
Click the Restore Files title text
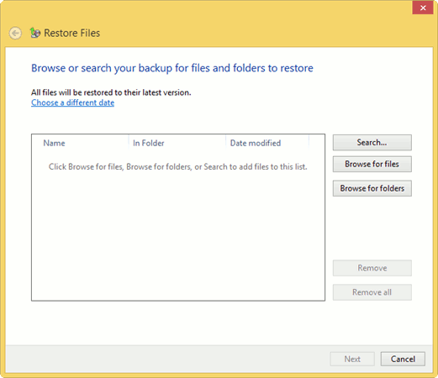(71, 33)
